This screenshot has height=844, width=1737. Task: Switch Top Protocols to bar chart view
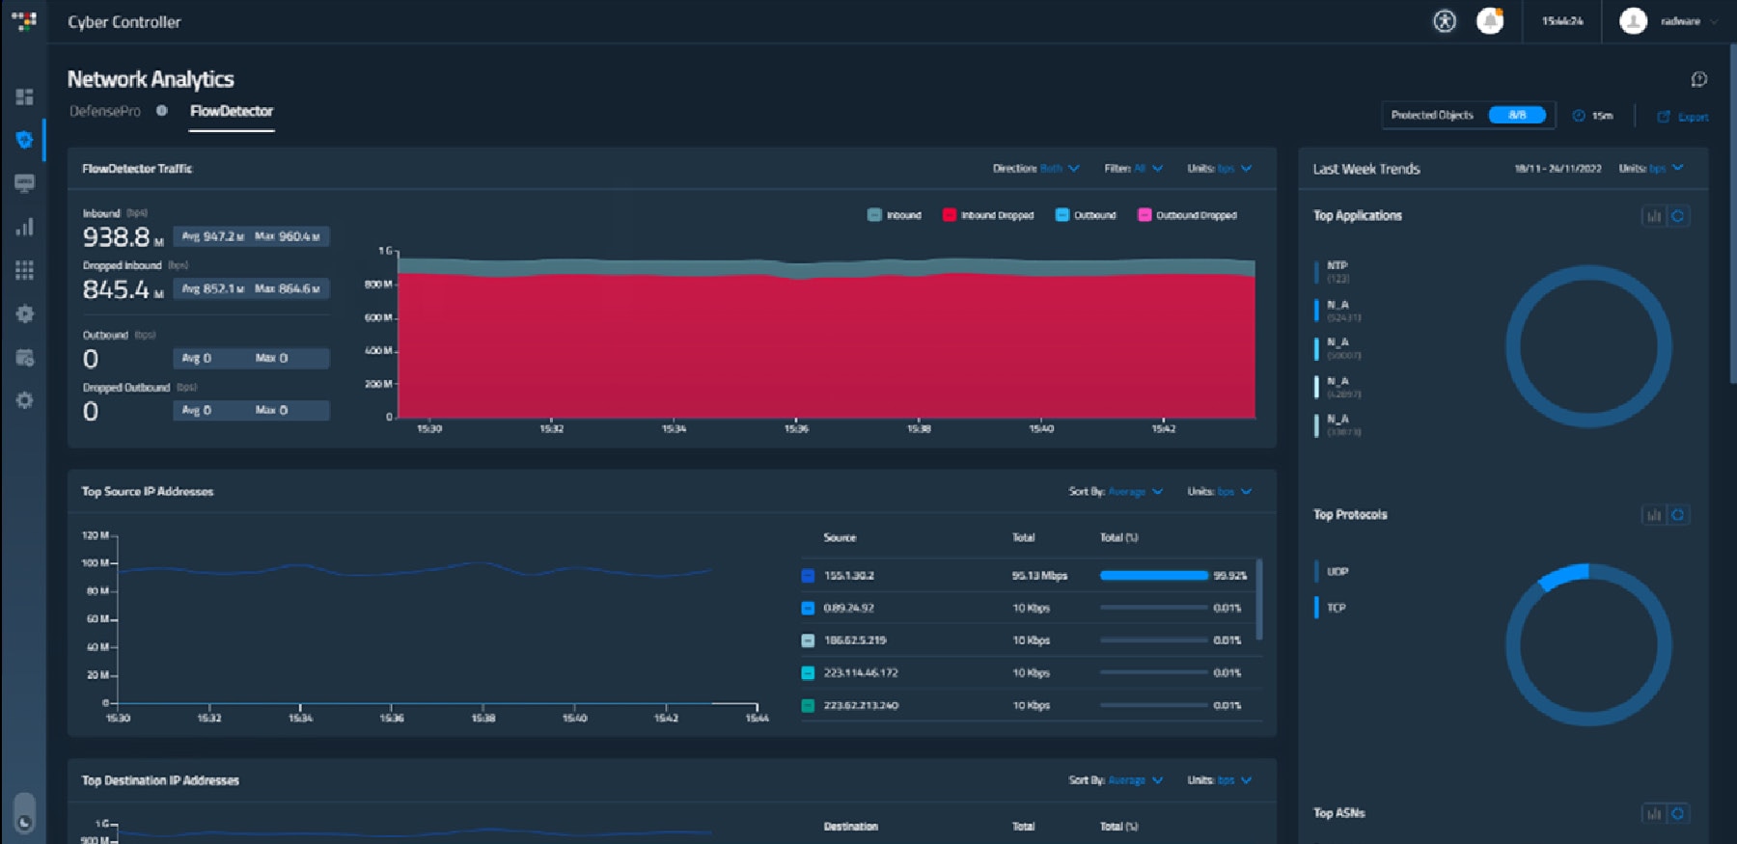(x=1653, y=515)
